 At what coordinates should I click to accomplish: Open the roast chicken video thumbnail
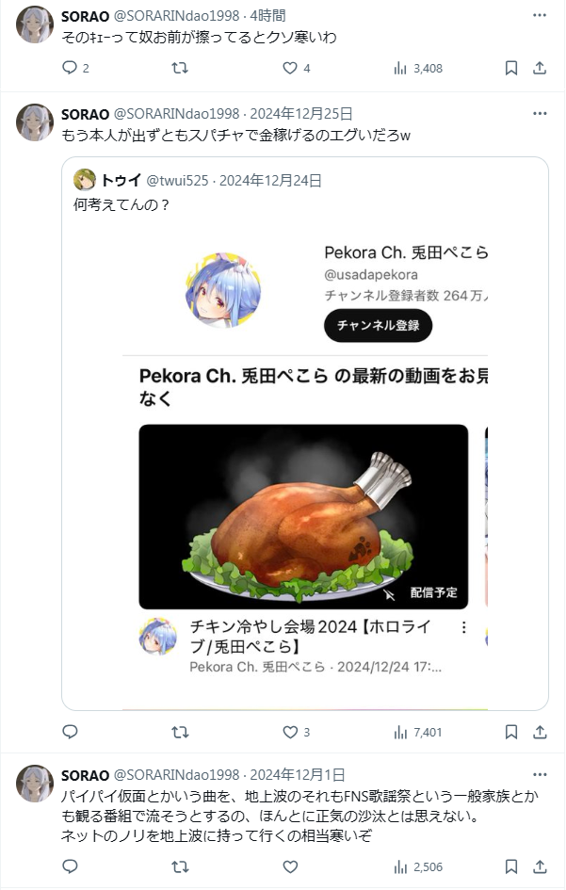(304, 516)
